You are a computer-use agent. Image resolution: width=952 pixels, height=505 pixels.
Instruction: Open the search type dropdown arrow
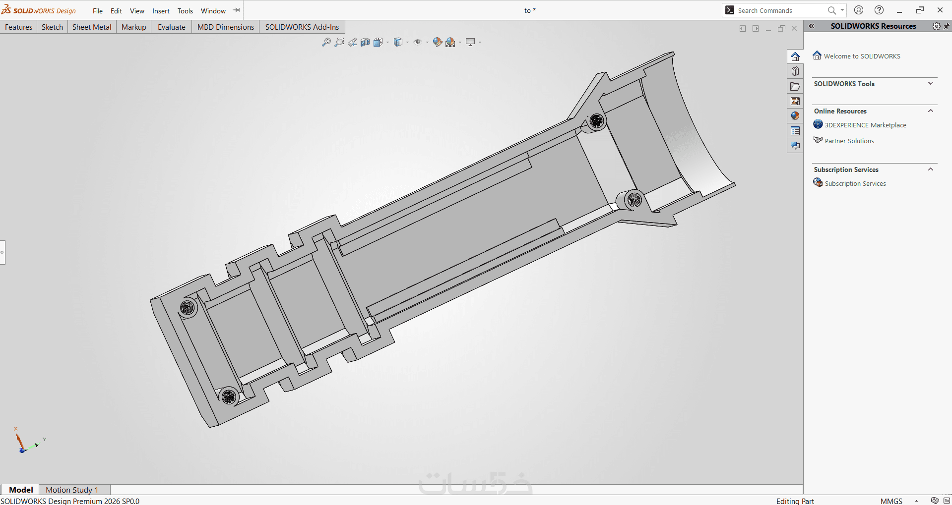coord(842,10)
